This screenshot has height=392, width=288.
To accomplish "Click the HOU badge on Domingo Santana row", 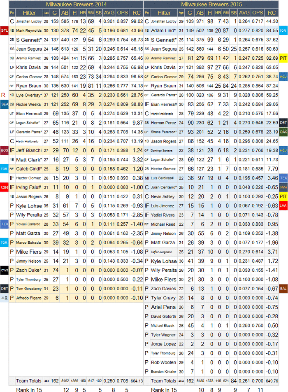I will [x=283, y=150].
